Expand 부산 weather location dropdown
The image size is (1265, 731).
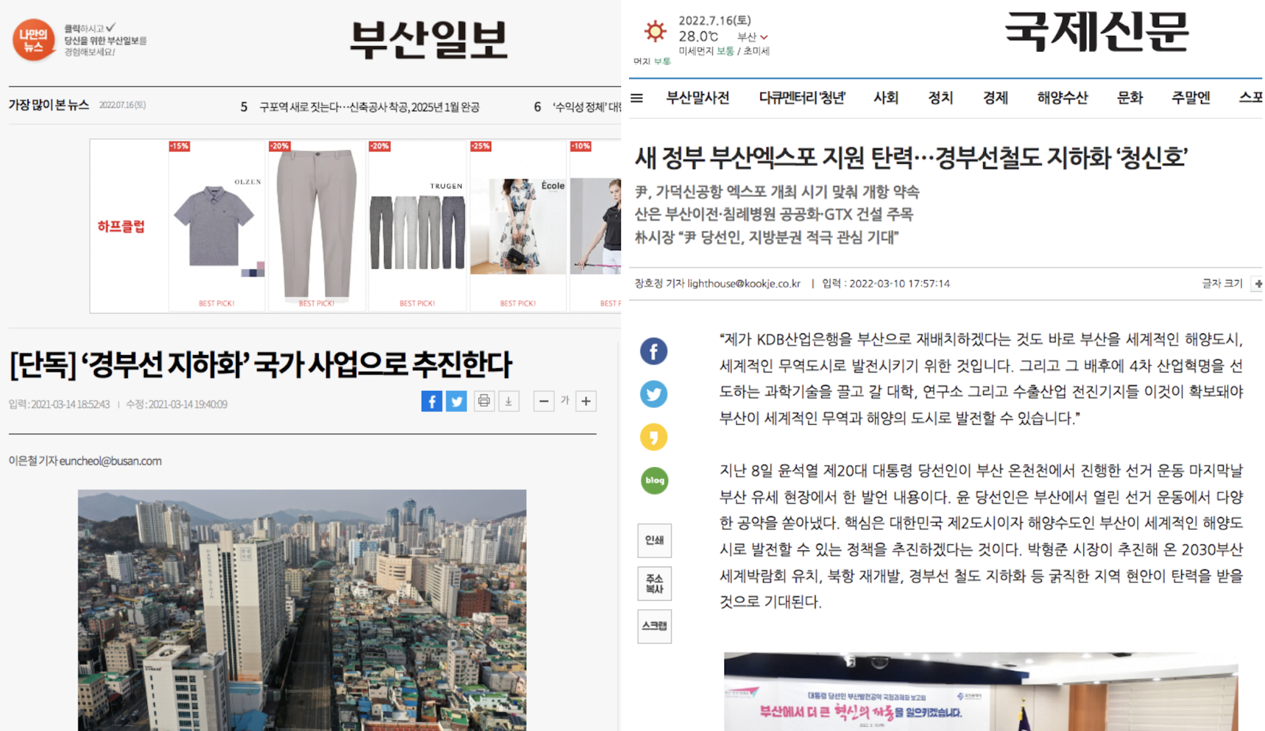click(753, 37)
